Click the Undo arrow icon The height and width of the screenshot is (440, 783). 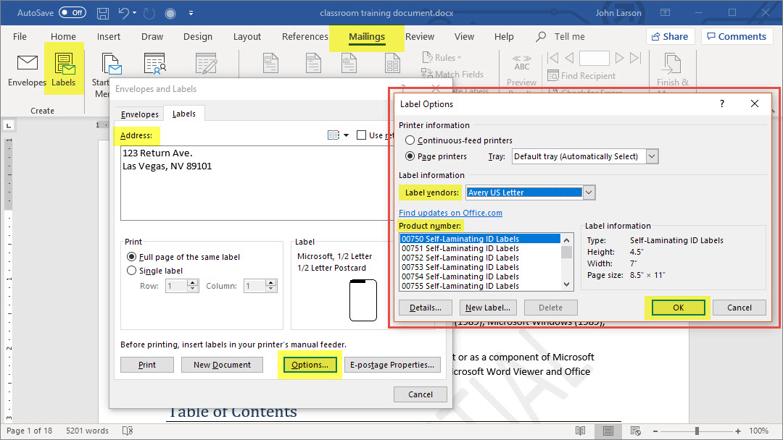pos(124,13)
